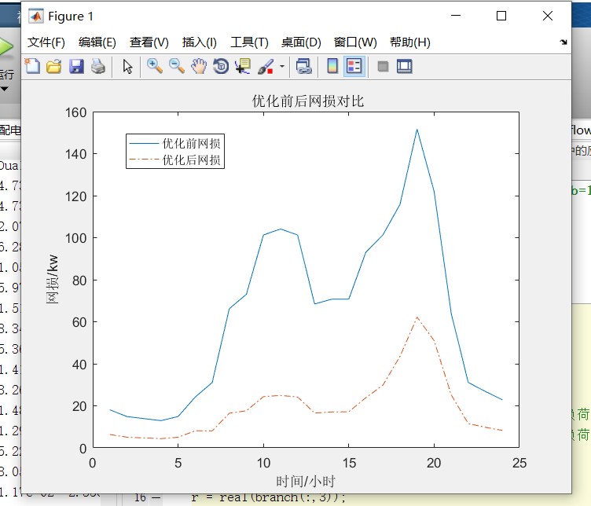This screenshot has width=591, height=506.
Task: Click the chart title 优化前后网损对比
Action: click(x=308, y=101)
